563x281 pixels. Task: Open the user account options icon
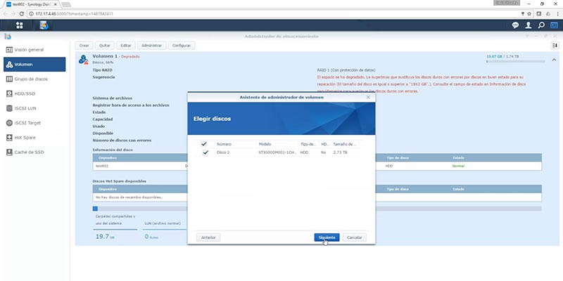(529, 25)
